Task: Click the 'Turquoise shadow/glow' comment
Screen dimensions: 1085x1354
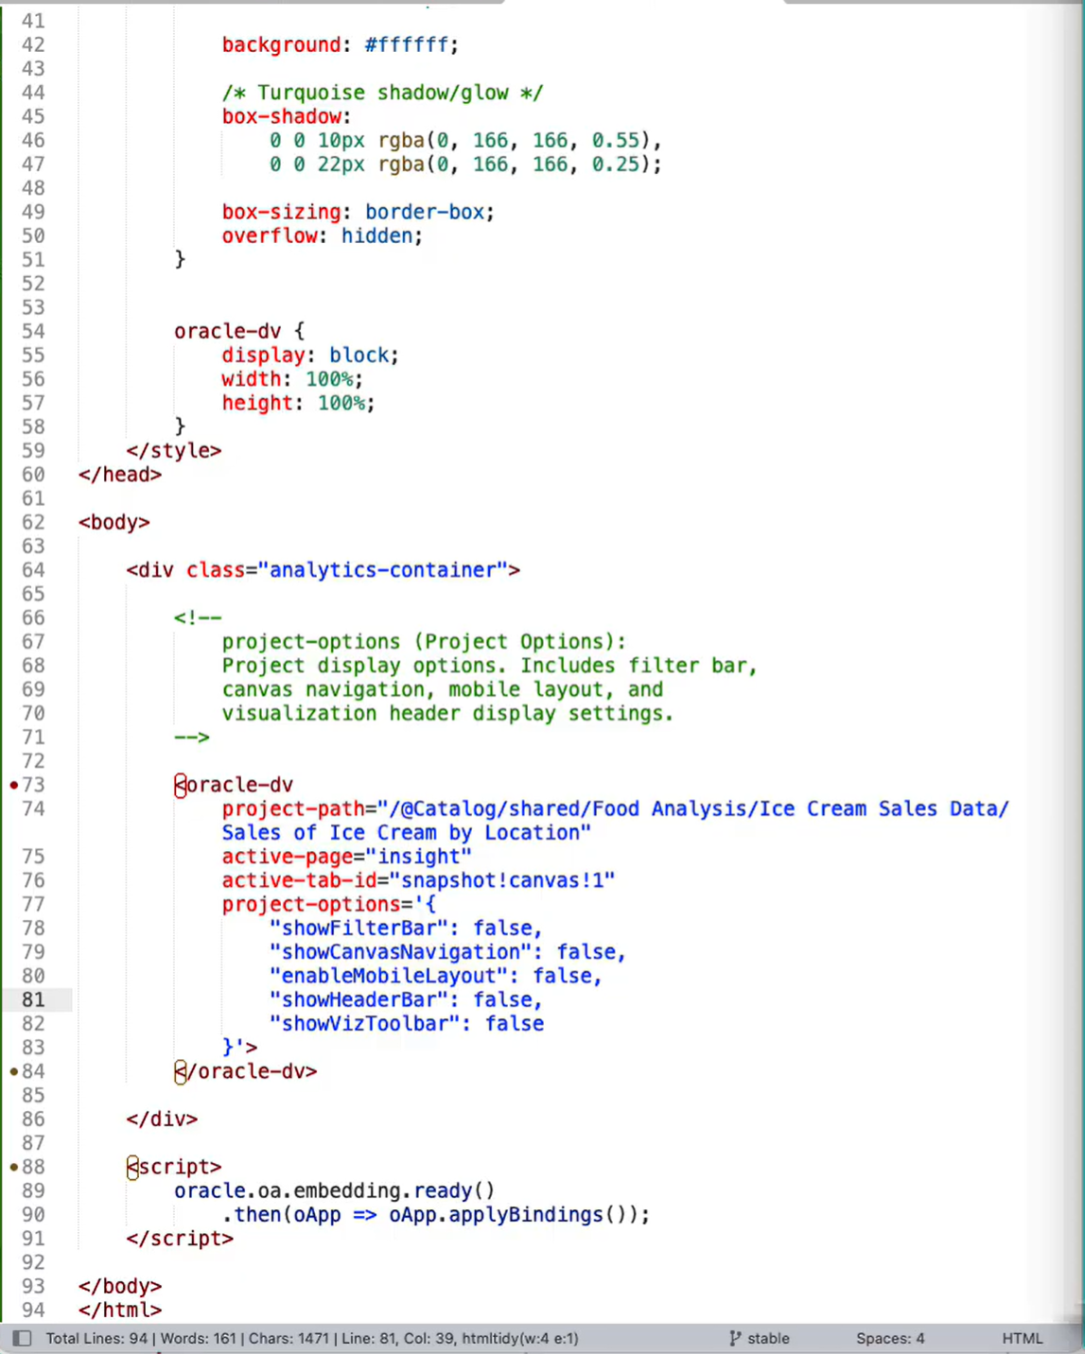Action: click(x=382, y=93)
